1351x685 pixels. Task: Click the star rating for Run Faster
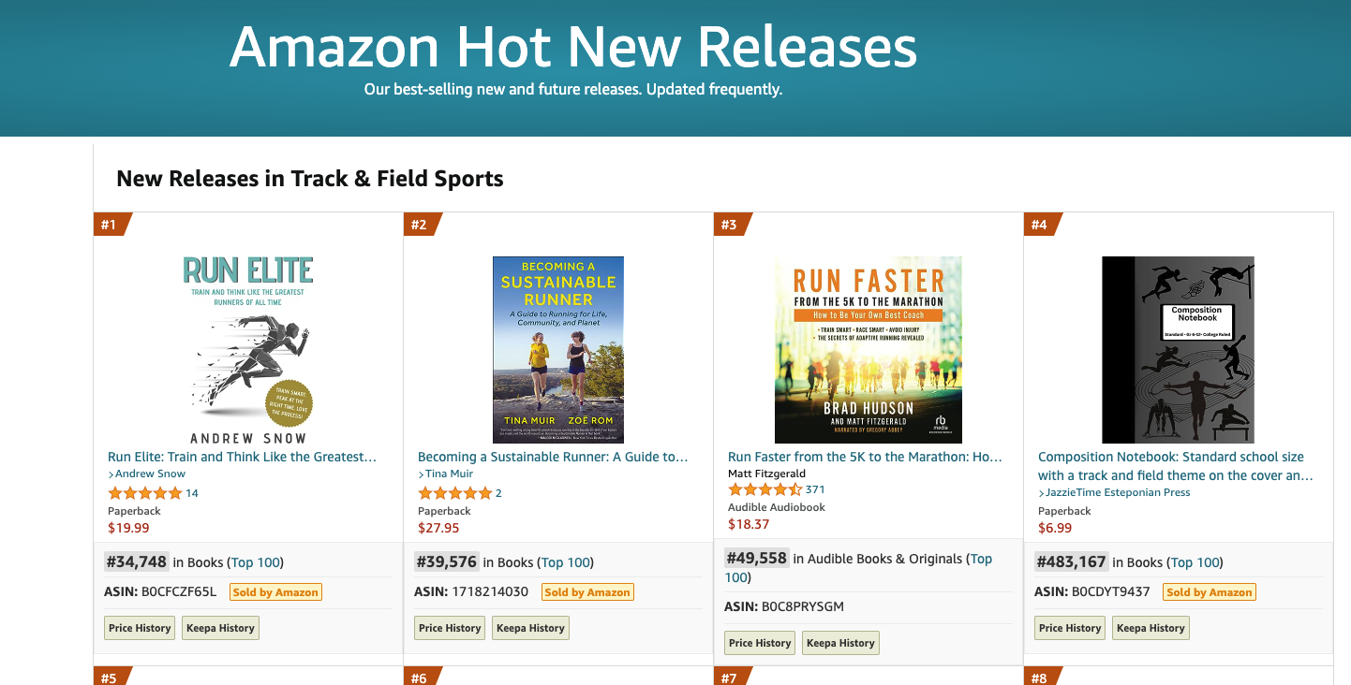pos(765,488)
